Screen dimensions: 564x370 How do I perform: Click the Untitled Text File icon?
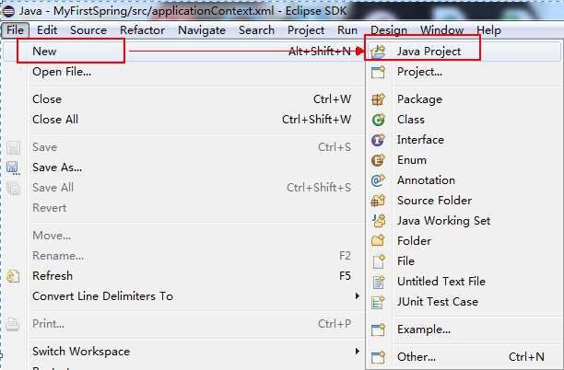pos(378,282)
